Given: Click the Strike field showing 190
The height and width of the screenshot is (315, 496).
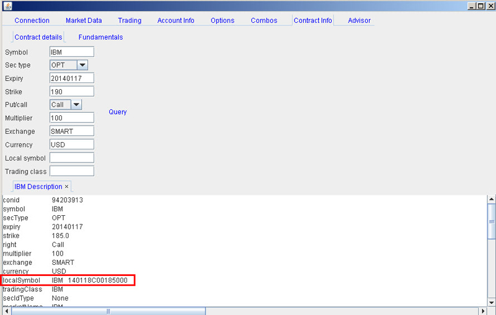Looking at the screenshot, I should tap(72, 91).
